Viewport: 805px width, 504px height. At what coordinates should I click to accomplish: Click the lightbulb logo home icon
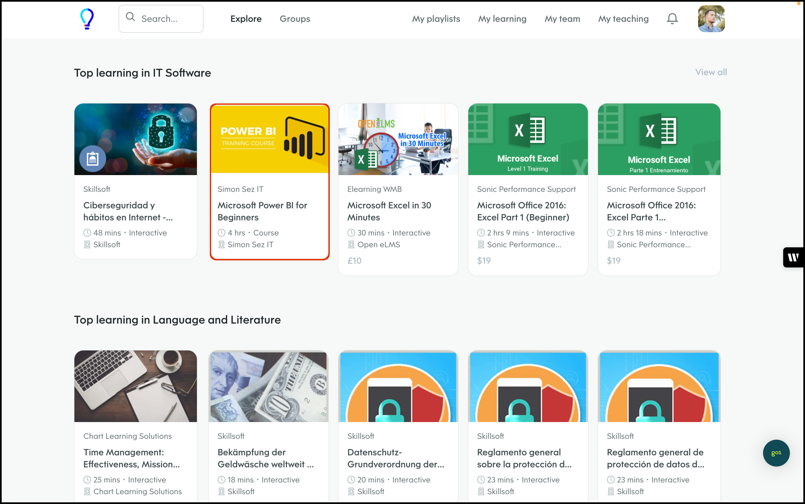coord(87,19)
